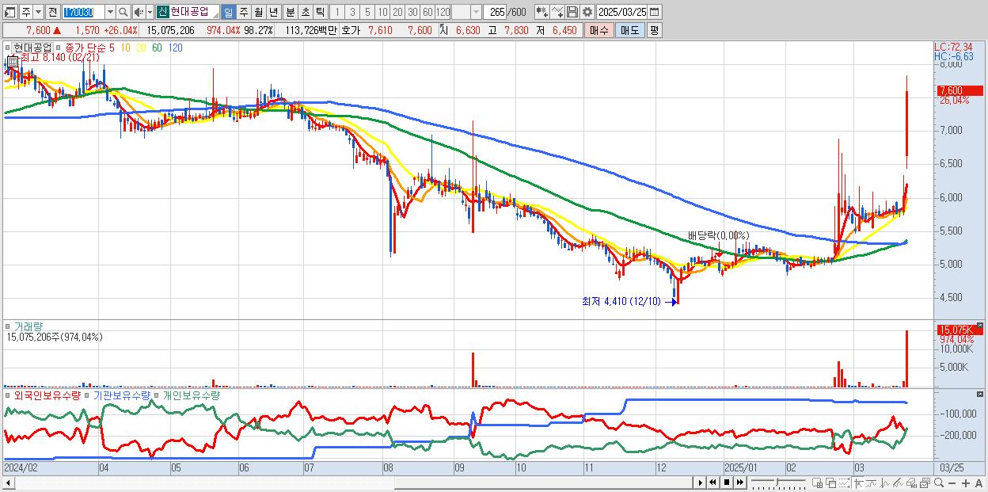Adjust the playback speed slider at bottom
Image resolution: width=988 pixels, height=492 pixels.
[777, 482]
